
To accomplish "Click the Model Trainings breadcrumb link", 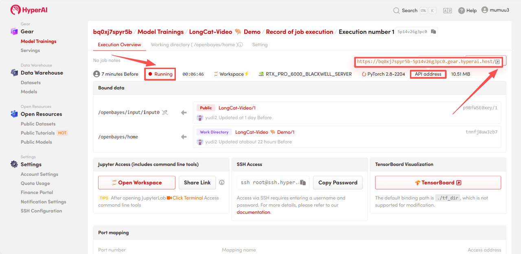I will coord(161,32).
